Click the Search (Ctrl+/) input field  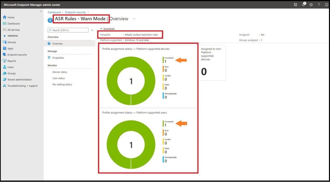pos(68,30)
